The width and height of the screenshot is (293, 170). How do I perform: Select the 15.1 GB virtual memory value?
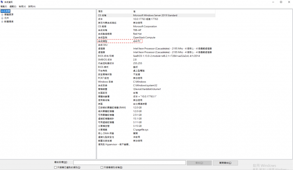point(137,118)
